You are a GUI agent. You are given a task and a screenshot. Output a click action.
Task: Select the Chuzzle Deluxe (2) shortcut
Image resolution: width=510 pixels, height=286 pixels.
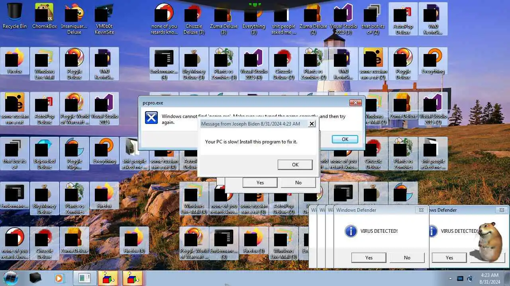coord(283,64)
